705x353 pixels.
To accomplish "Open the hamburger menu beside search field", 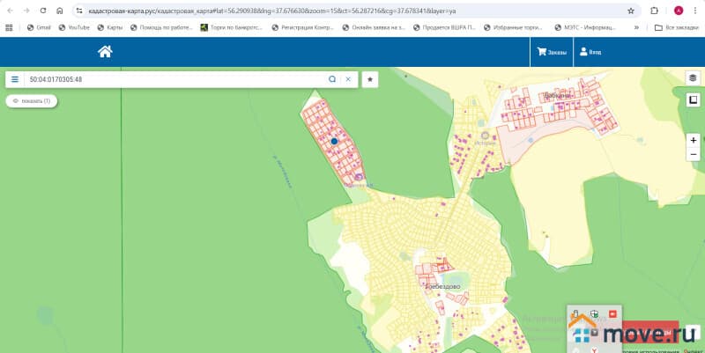I will click(15, 79).
